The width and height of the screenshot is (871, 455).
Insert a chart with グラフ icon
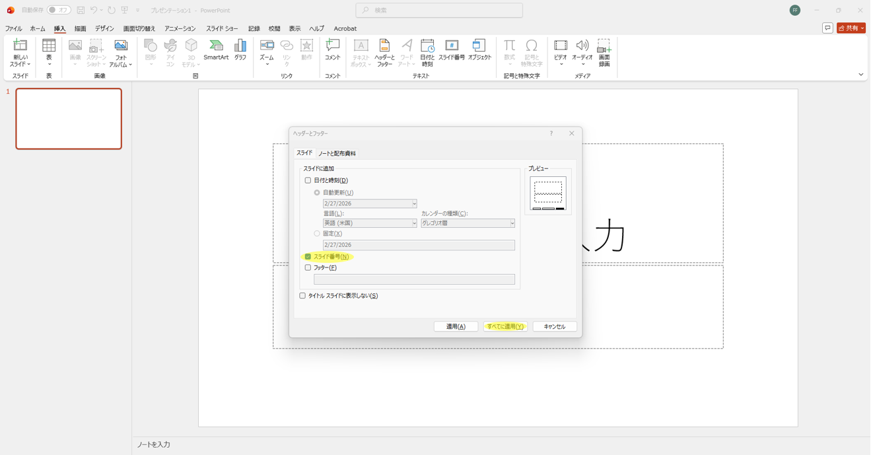240,50
